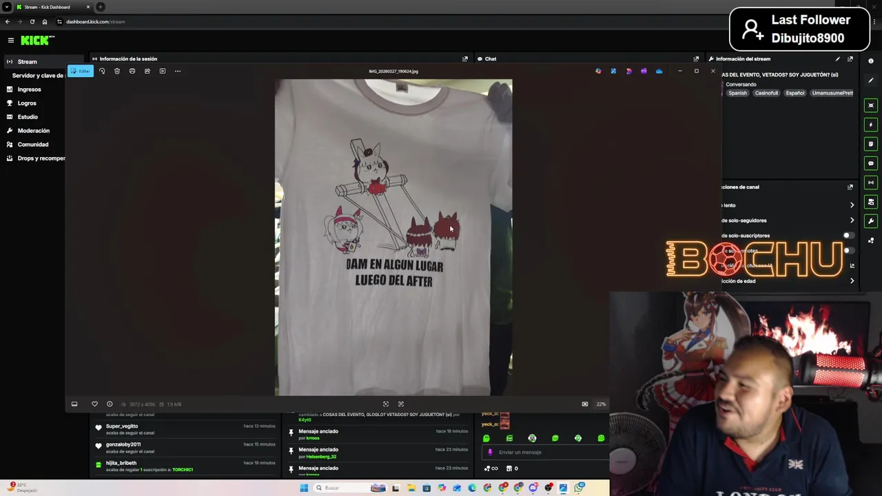Click user gonzaloby2011 in activity feed
This screenshot has width=882, height=496.
[x=123, y=444]
